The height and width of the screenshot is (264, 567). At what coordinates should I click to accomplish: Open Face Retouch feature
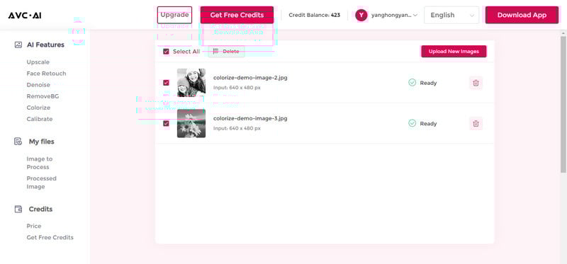[x=46, y=74]
